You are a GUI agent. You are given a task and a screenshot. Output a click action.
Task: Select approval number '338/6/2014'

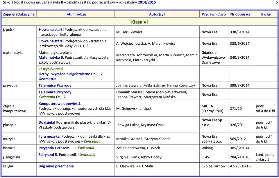[x=239, y=44]
